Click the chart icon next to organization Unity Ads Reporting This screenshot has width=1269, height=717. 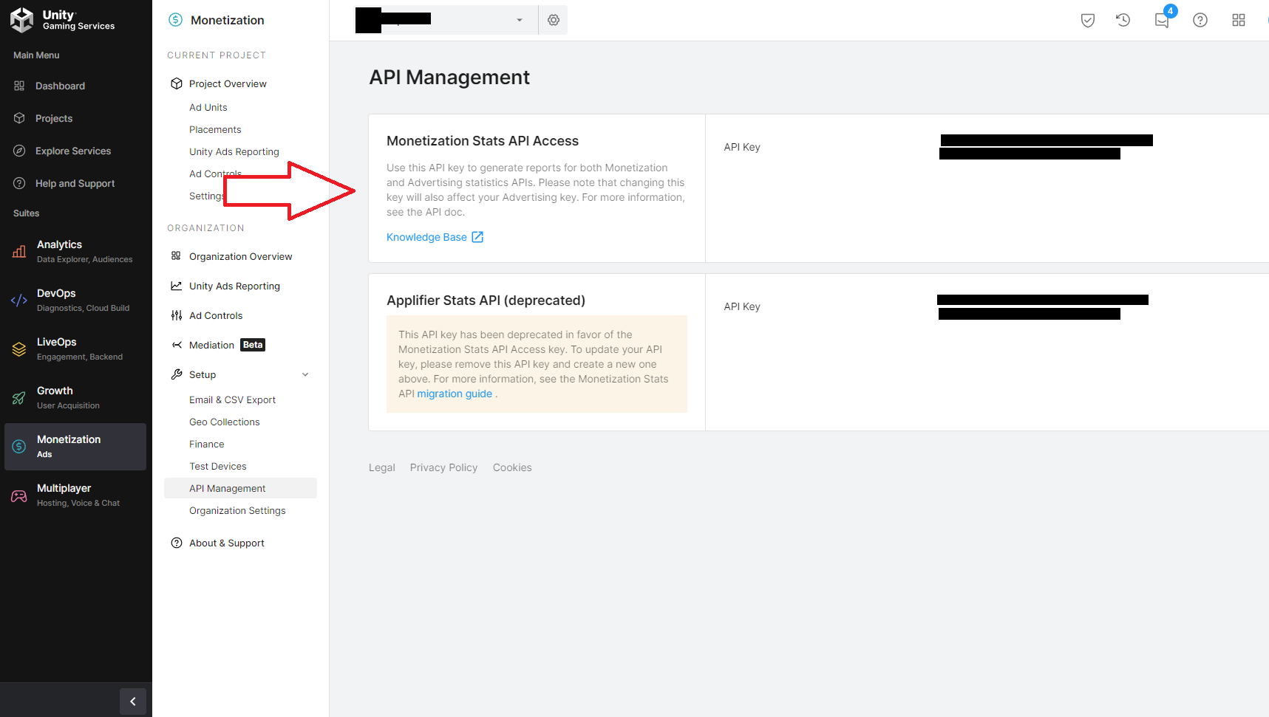coord(177,286)
